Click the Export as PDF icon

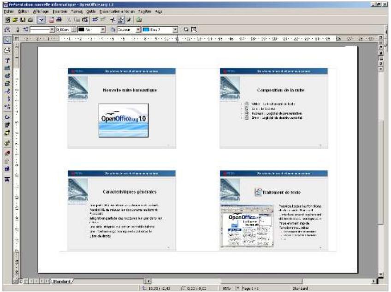(x=51, y=20)
